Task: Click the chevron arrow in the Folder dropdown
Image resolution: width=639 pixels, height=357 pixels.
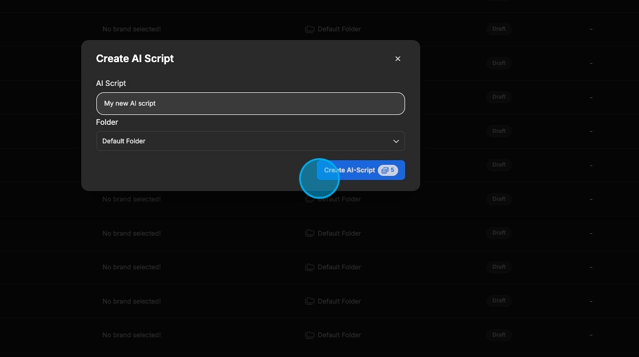Action: point(396,141)
